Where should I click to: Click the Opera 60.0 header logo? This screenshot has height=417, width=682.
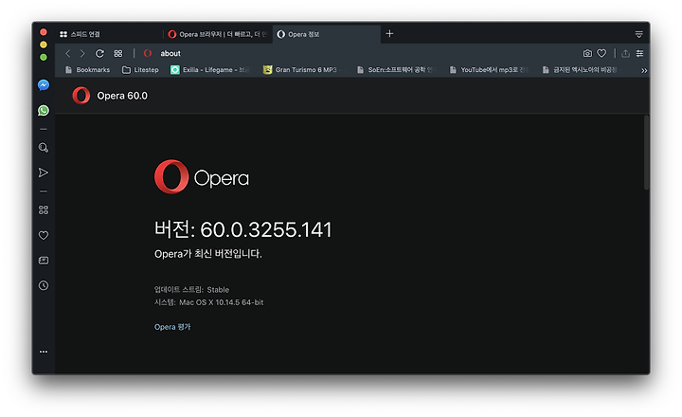pos(81,96)
